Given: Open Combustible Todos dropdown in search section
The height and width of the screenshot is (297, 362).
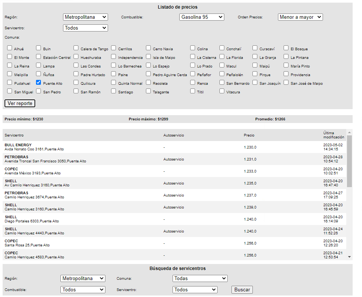Looking at the screenshot, I should [83, 289].
